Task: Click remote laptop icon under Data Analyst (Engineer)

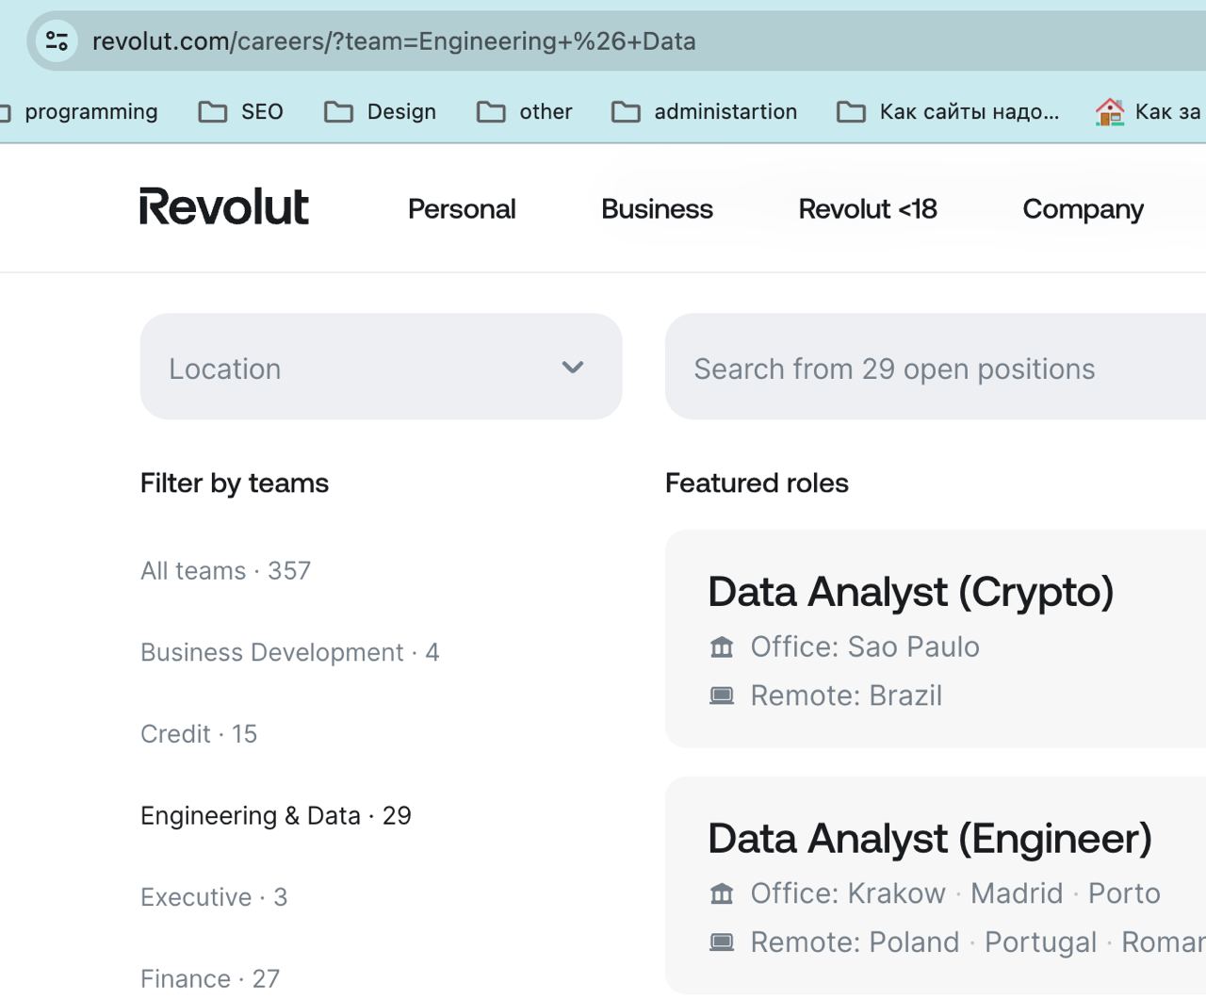Action: coord(722,942)
